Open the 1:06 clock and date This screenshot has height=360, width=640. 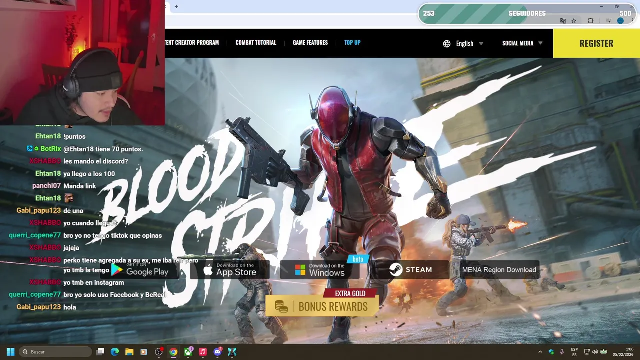pos(623,352)
